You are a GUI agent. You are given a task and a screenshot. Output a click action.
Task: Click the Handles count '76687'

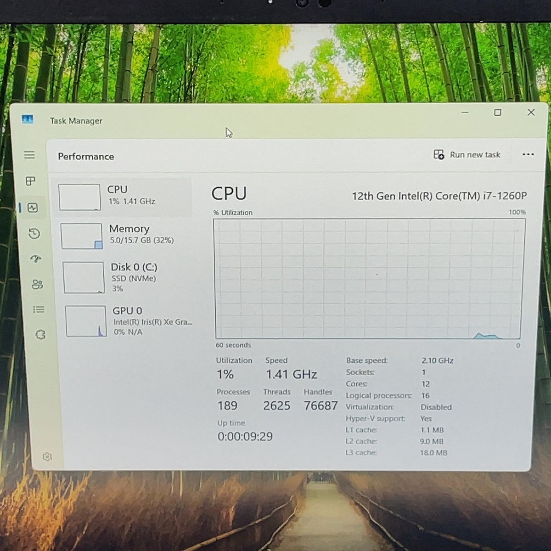pyautogui.click(x=320, y=405)
